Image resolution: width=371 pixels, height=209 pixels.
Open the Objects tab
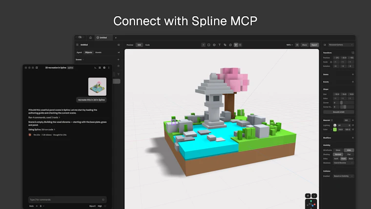click(88, 52)
